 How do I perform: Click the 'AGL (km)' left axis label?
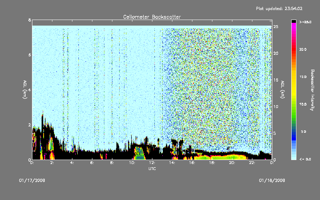pyautogui.click(x=25, y=90)
